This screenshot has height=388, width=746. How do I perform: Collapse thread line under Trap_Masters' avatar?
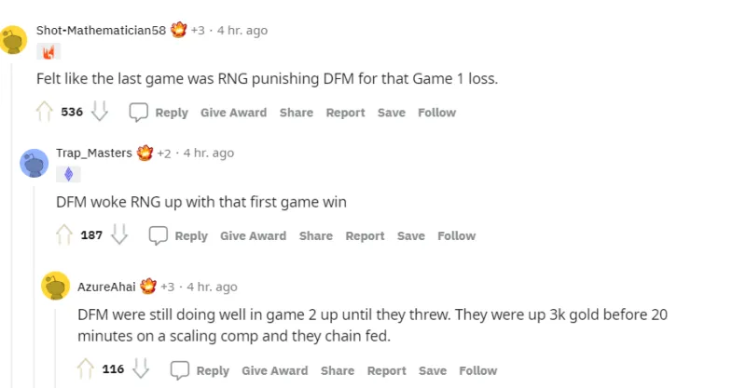[35, 279]
